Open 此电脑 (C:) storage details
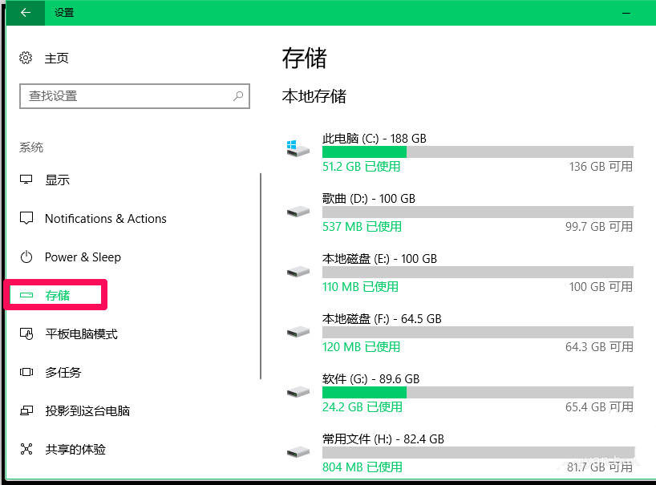Image resolution: width=656 pixels, height=485 pixels. [374, 139]
